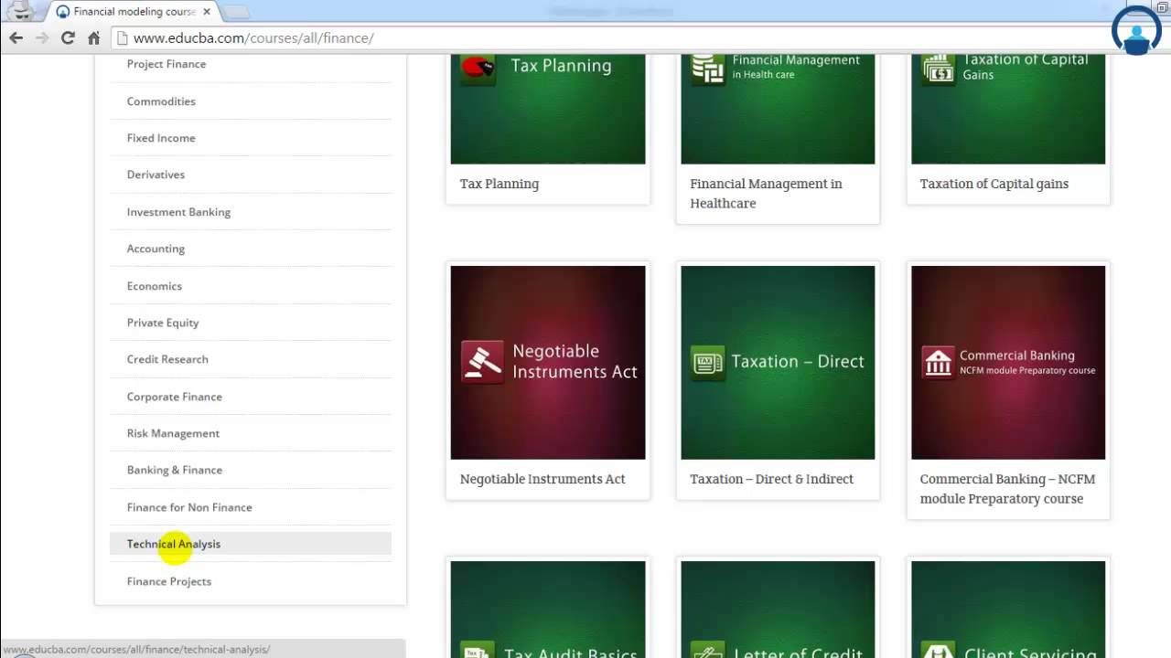Screen dimensions: 1171x658
Task: Click the browser forward arrow
Action: 42,37
